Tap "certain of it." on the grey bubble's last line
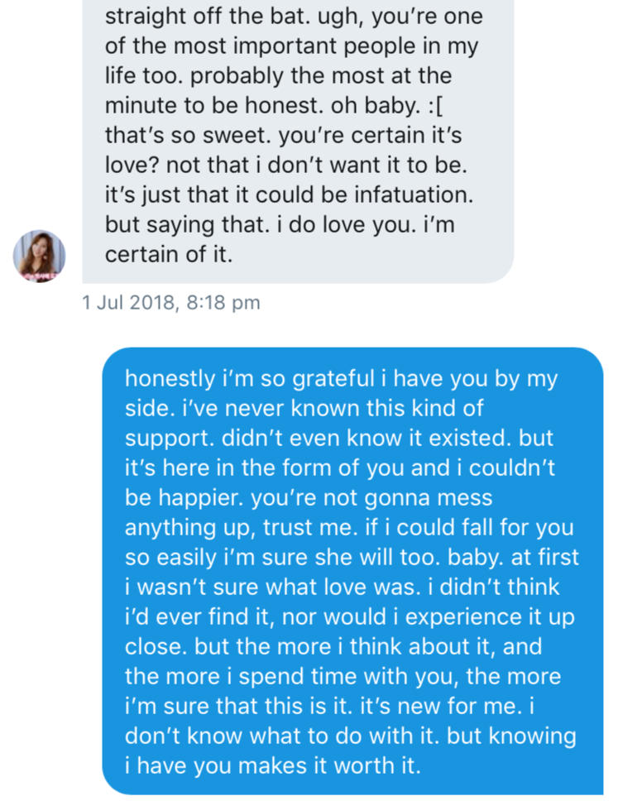Screen dimensions: 618x801 (169, 254)
